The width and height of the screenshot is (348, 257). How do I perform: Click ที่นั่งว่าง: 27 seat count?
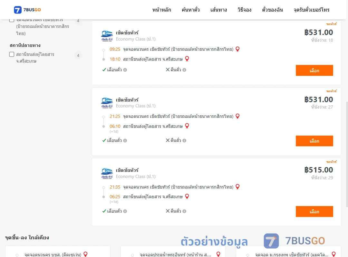coord(322,107)
